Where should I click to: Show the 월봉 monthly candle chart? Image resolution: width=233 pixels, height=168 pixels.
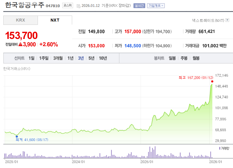(x=196, y=58)
